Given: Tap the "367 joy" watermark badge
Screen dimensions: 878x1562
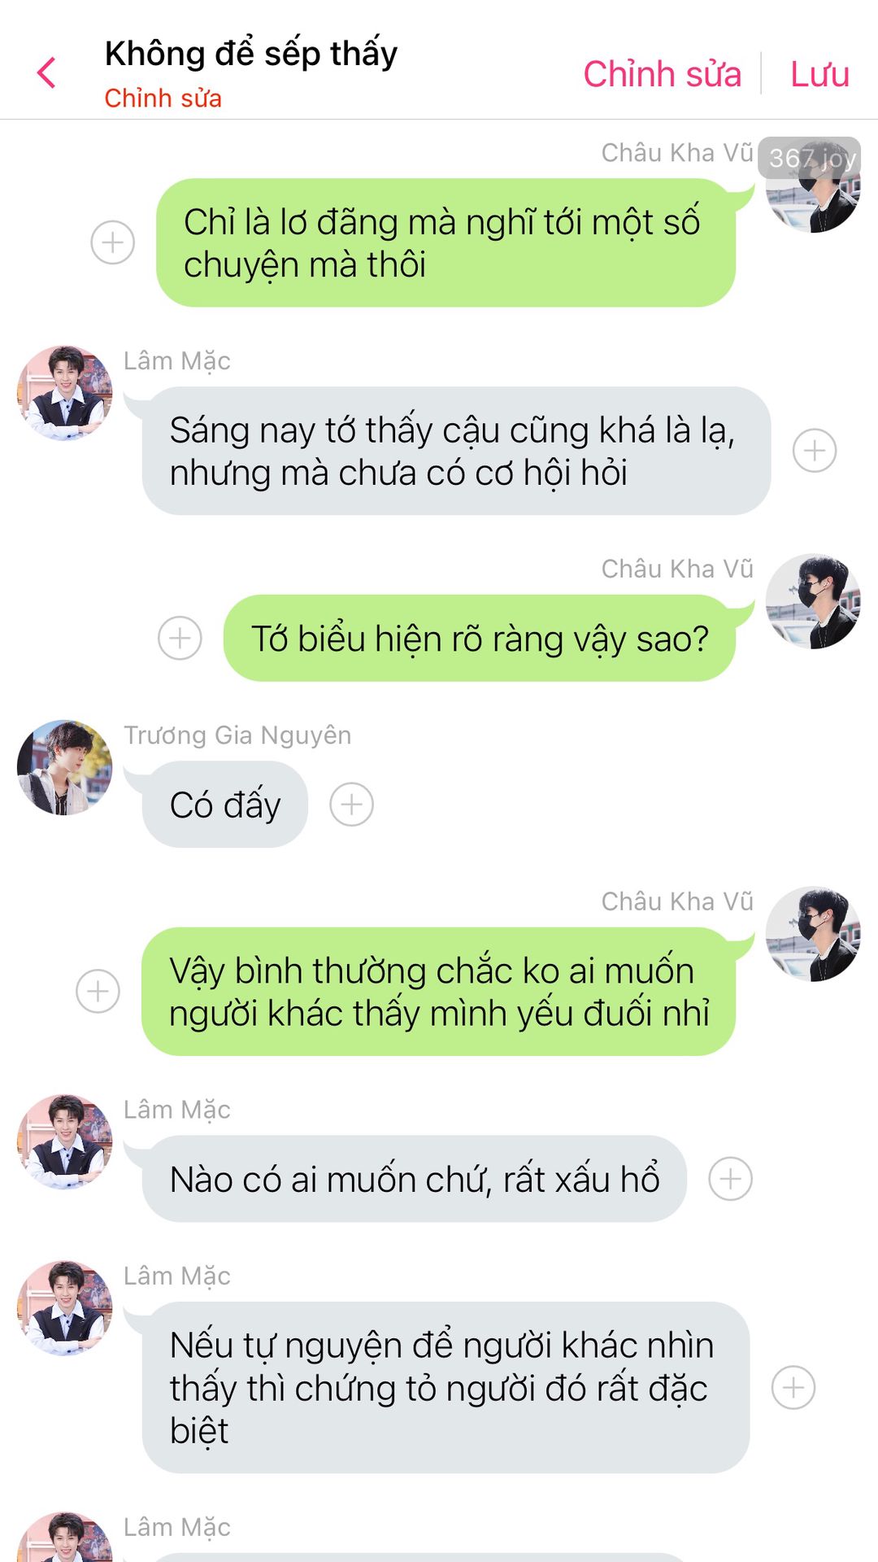Looking at the screenshot, I should pyautogui.click(x=810, y=158).
